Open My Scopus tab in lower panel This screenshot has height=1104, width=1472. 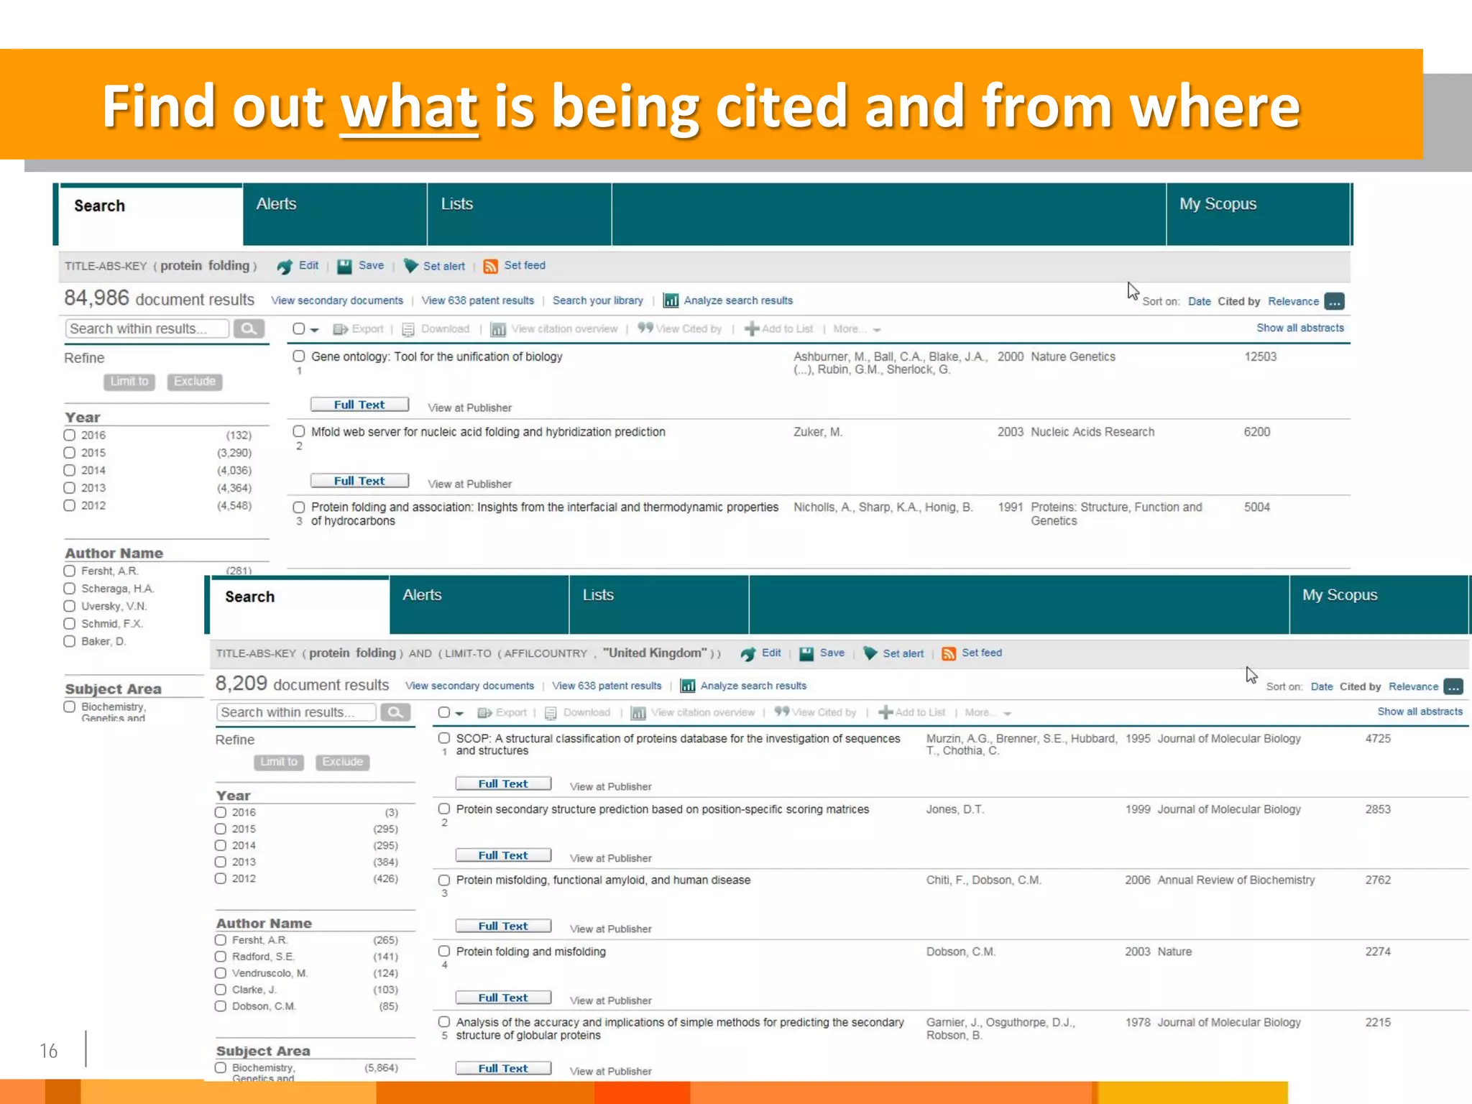click(x=1379, y=604)
